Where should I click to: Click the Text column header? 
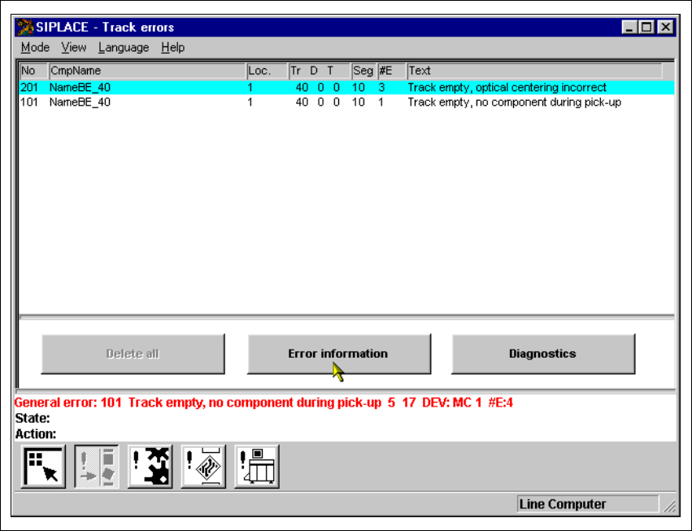[534, 71]
